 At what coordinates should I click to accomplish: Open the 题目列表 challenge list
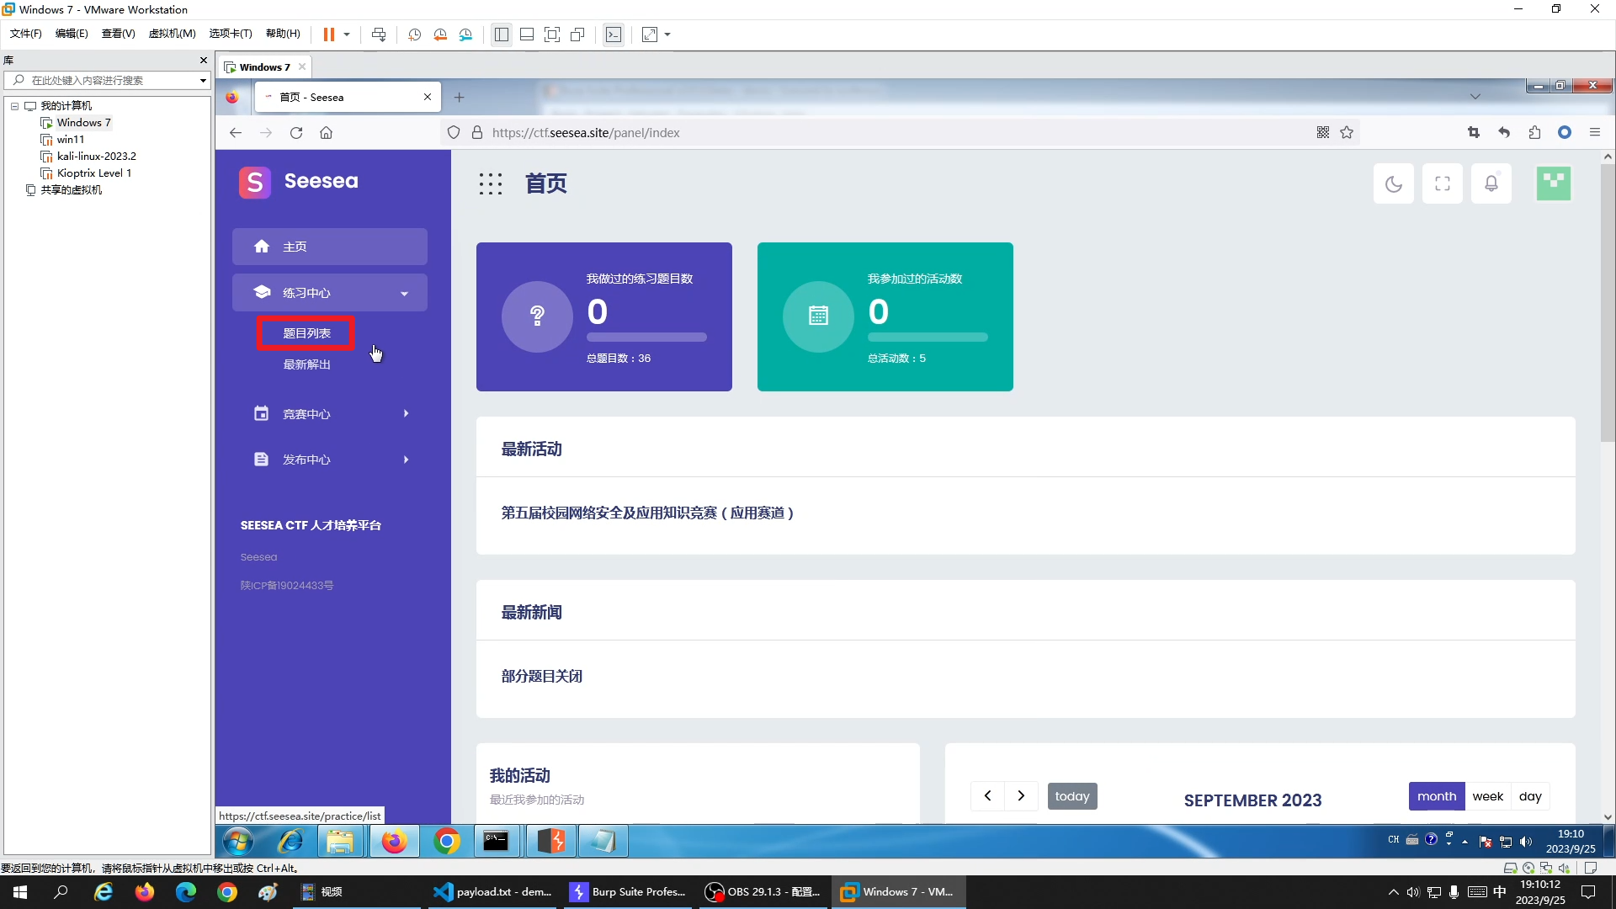[306, 333]
